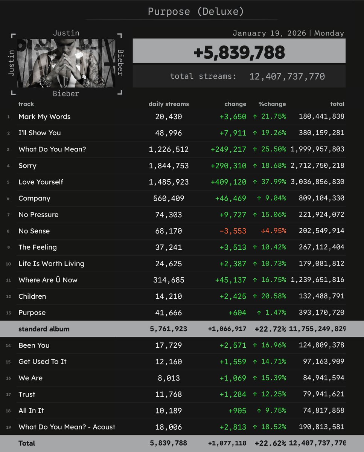Click the 19.26% change for I'll Show You
Image resolution: width=364 pixels, height=452 pixels.
pos(269,133)
